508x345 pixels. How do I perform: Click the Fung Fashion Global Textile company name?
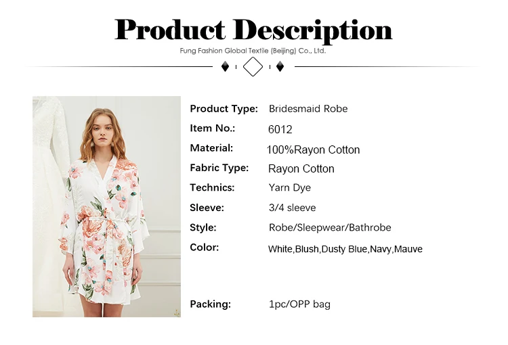[x=253, y=51]
